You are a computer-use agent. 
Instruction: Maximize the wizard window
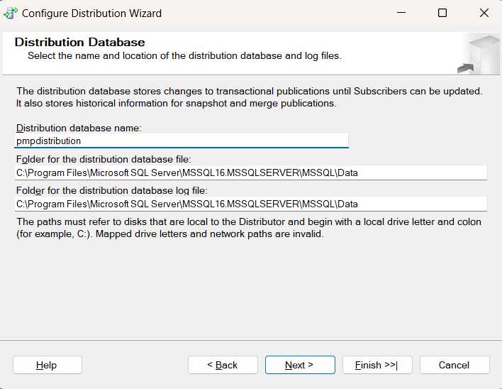point(442,13)
